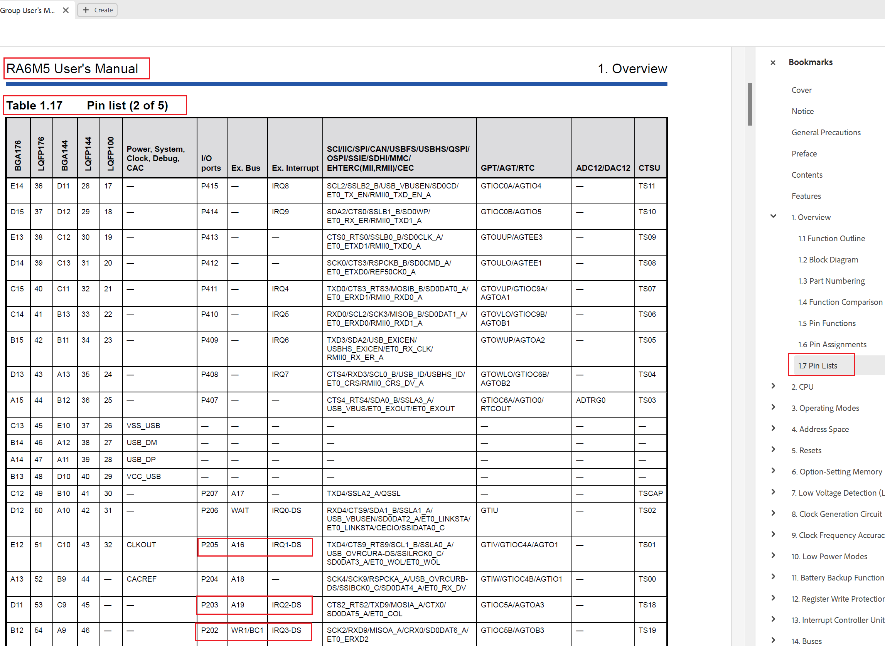The height and width of the screenshot is (646, 885).
Task: Collapse the 1. Overview bookmark
Action: point(773,216)
